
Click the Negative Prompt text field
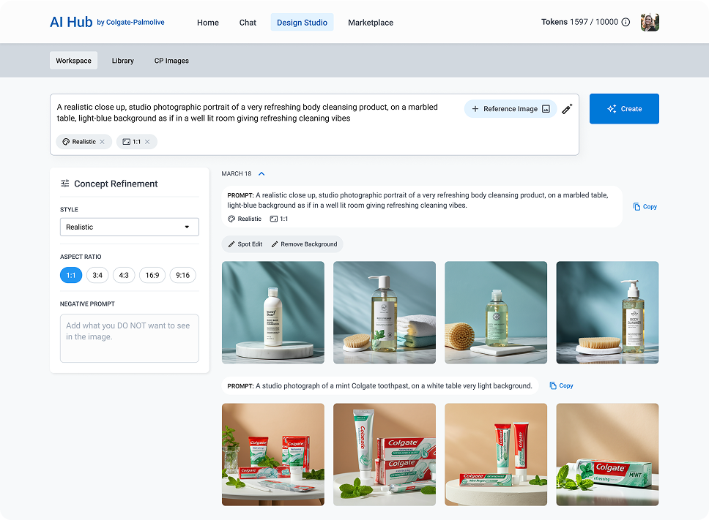[x=129, y=338]
